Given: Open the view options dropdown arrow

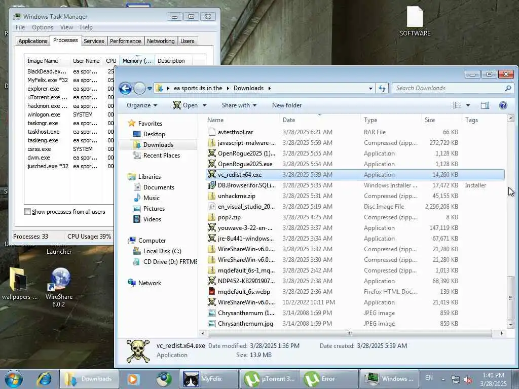Looking at the screenshot, I should click(x=468, y=105).
